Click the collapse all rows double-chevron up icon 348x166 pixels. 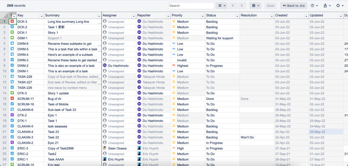(x=233, y=6)
